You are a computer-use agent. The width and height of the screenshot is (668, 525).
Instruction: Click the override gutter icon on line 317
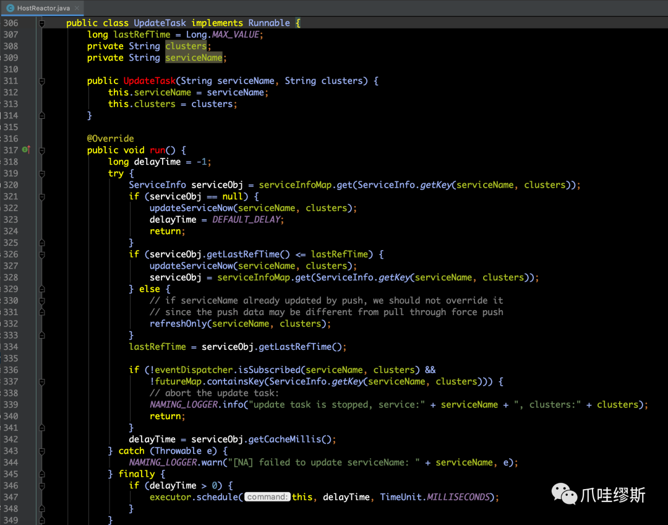point(26,150)
